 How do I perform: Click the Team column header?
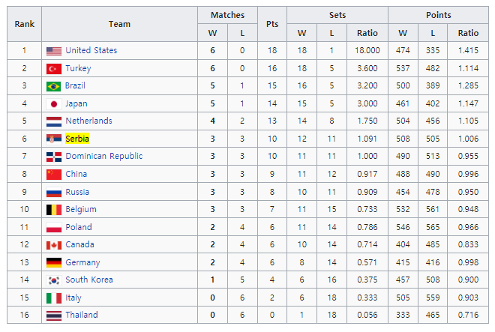pyautogui.click(x=119, y=24)
